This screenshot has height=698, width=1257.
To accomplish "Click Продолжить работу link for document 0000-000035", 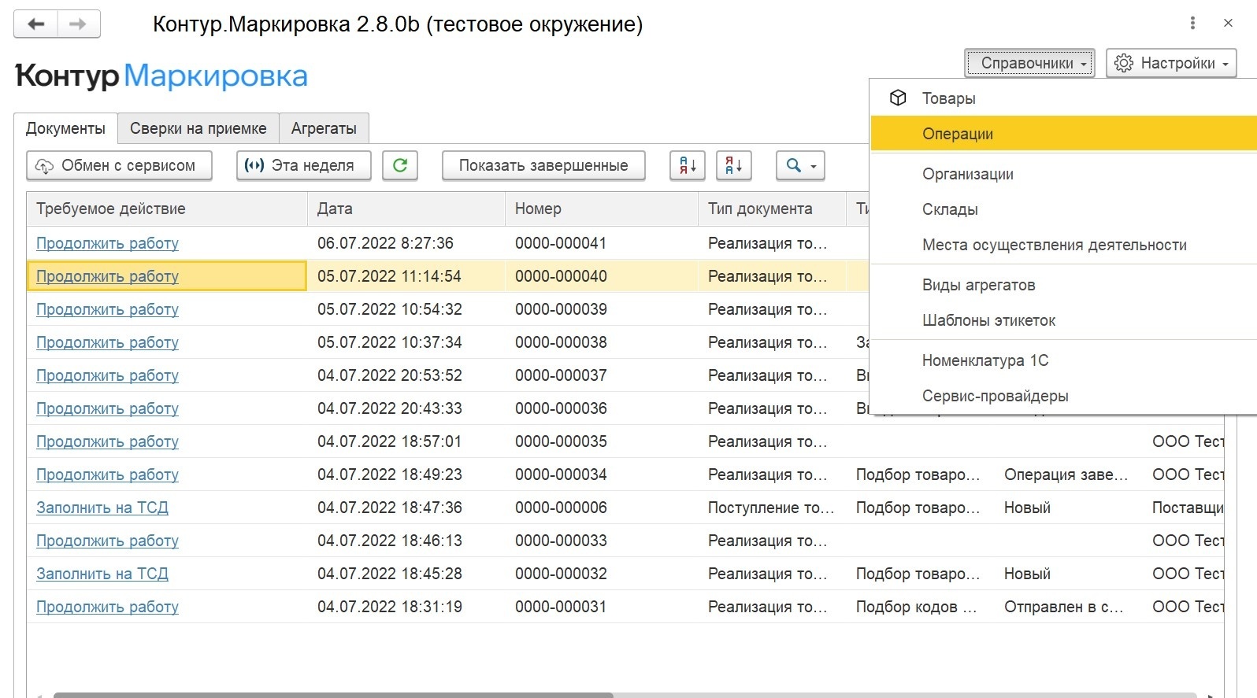I will 107,441.
